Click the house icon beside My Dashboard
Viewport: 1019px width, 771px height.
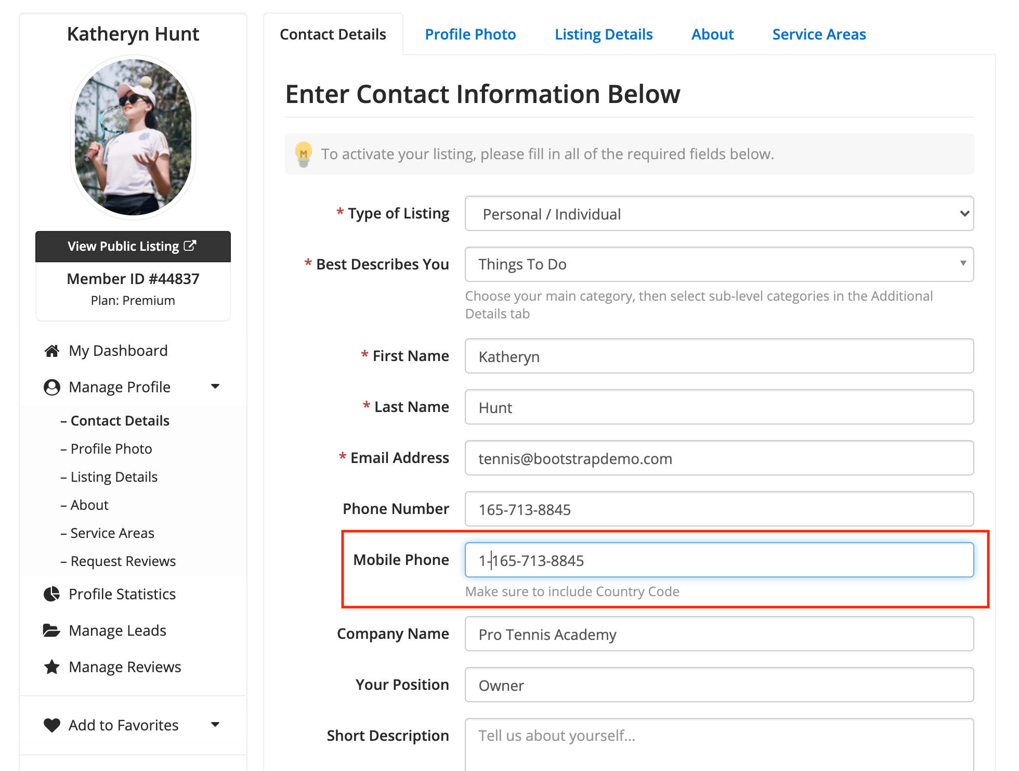tap(51, 351)
